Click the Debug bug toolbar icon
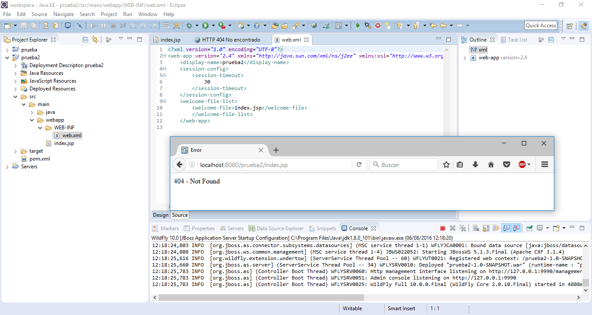 click(x=189, y=26)
